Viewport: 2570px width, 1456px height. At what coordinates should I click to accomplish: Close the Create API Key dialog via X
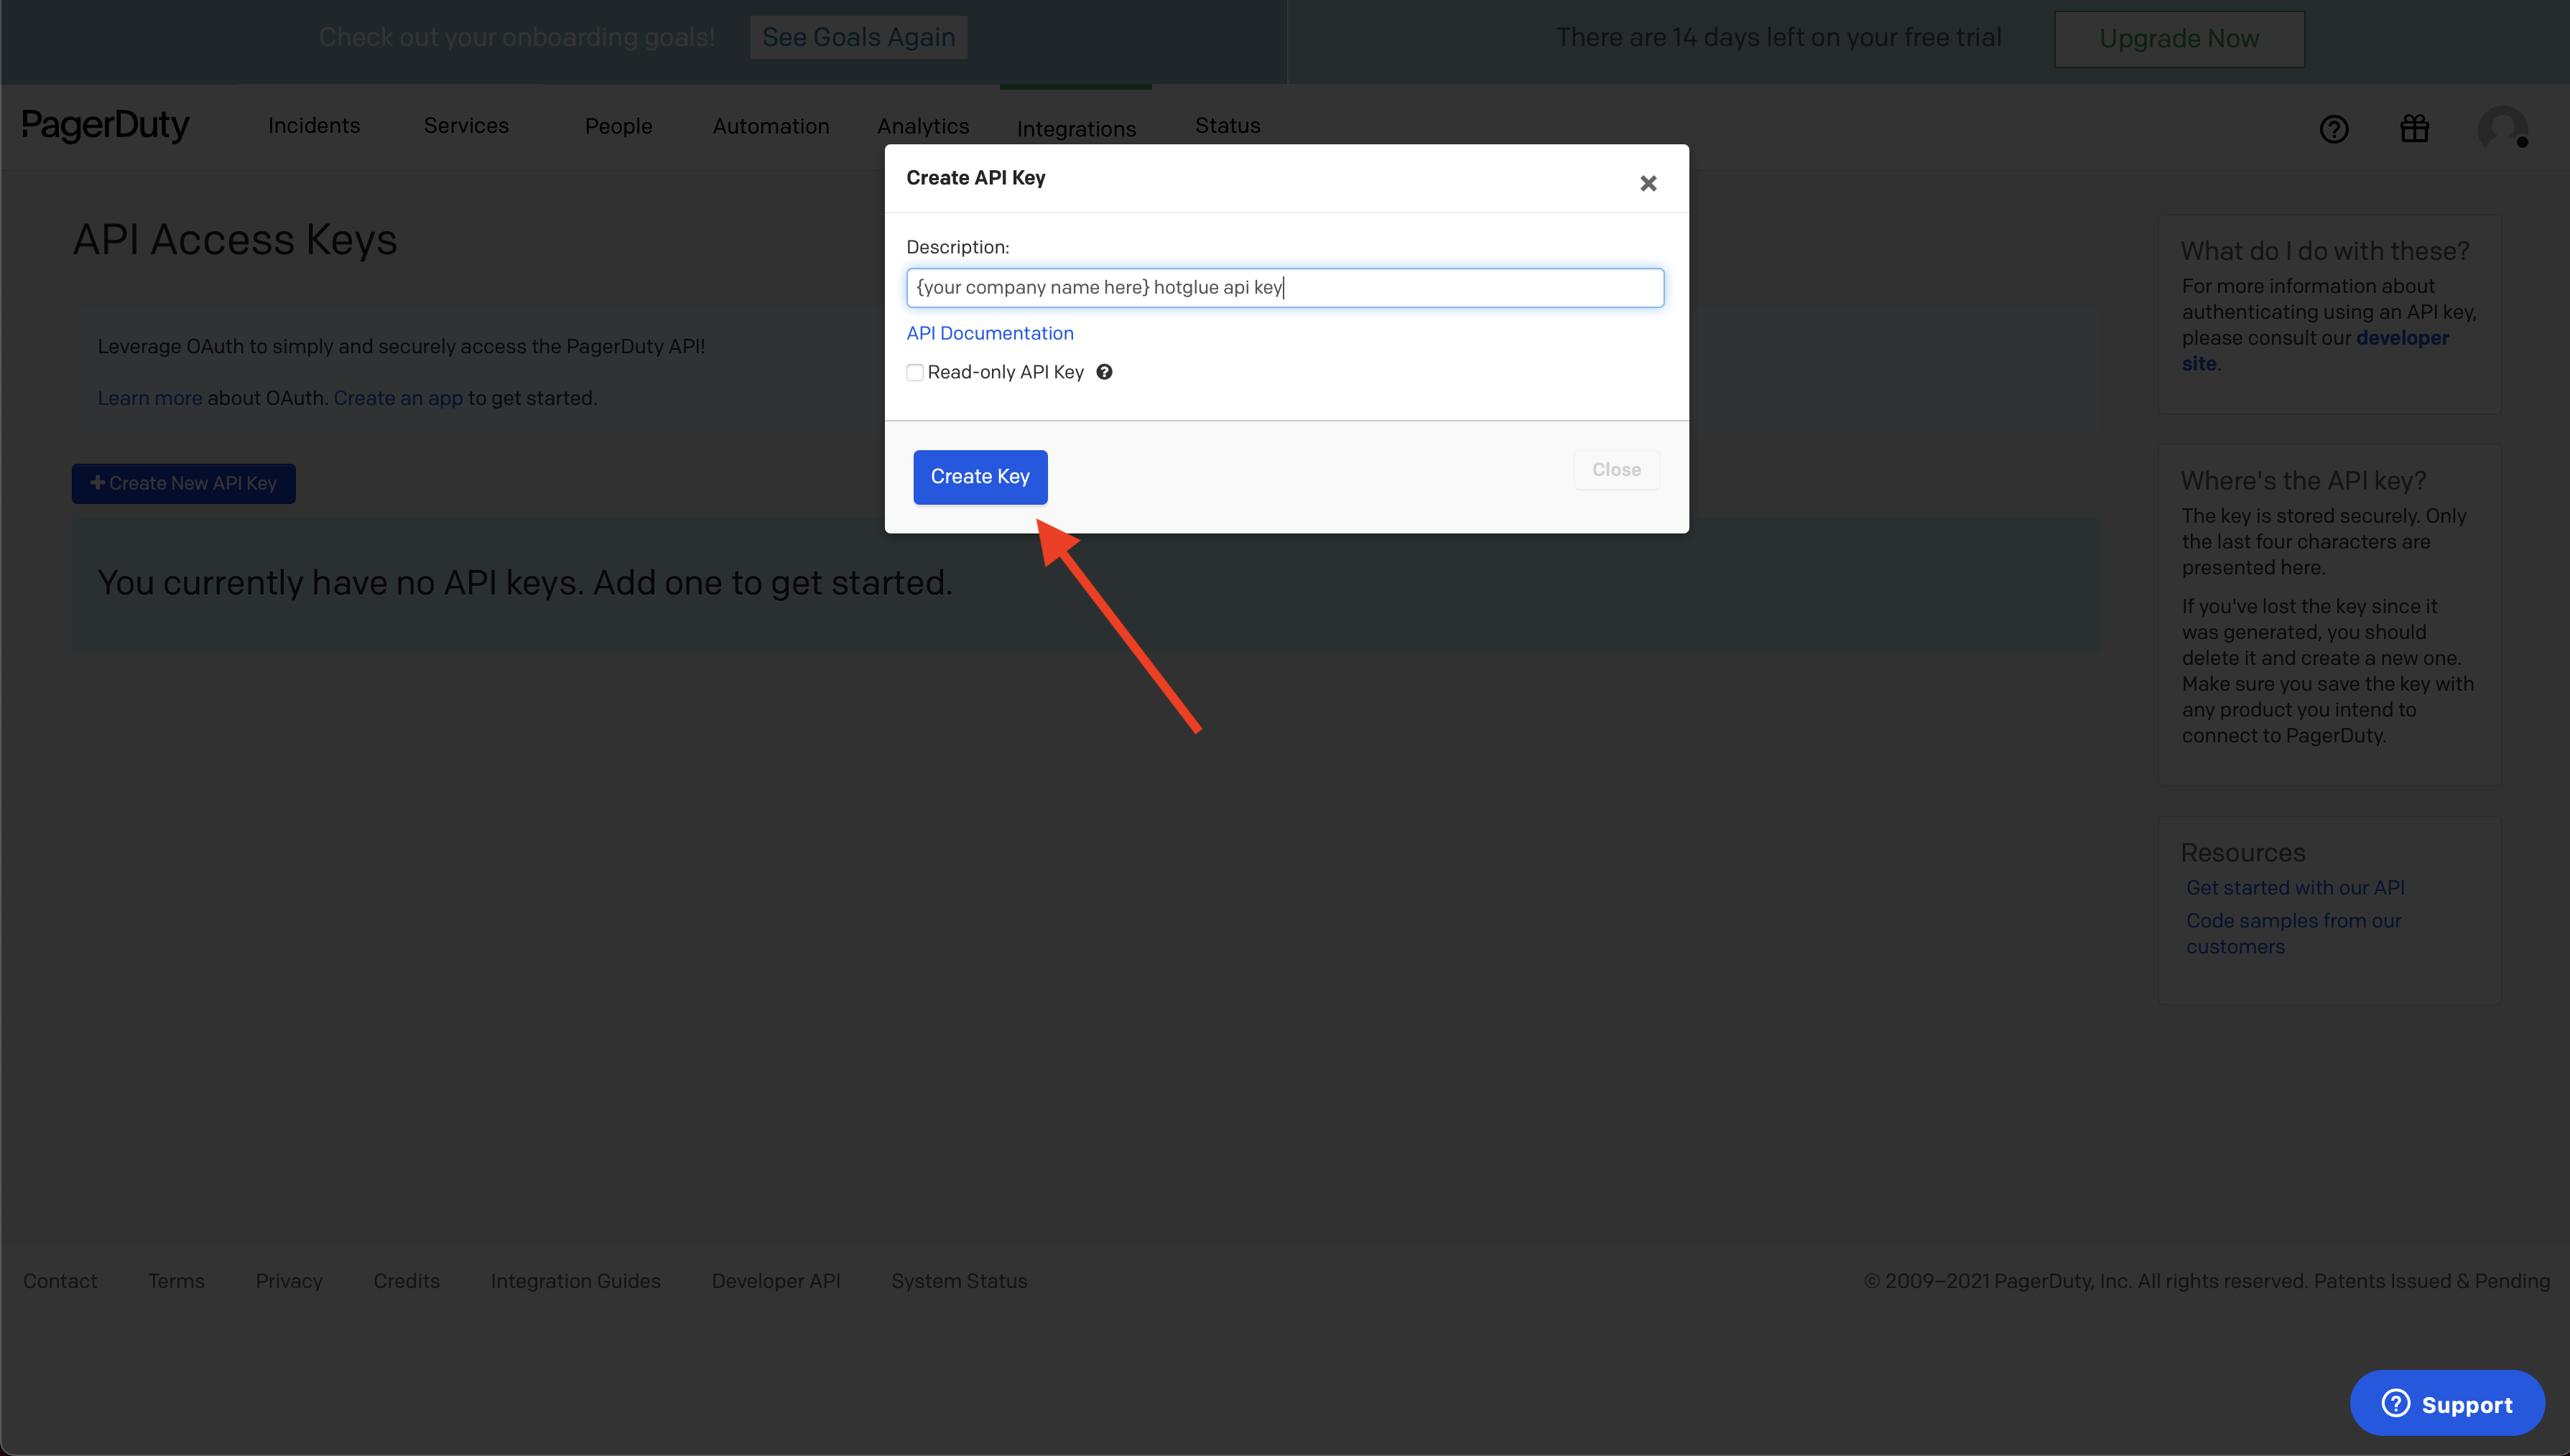pos(1648,183)
